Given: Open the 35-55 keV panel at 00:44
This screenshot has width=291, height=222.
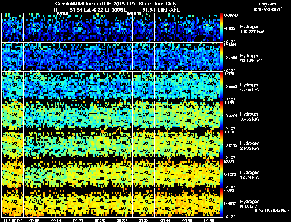Looking at the screenshot, I should coord(166,115).
